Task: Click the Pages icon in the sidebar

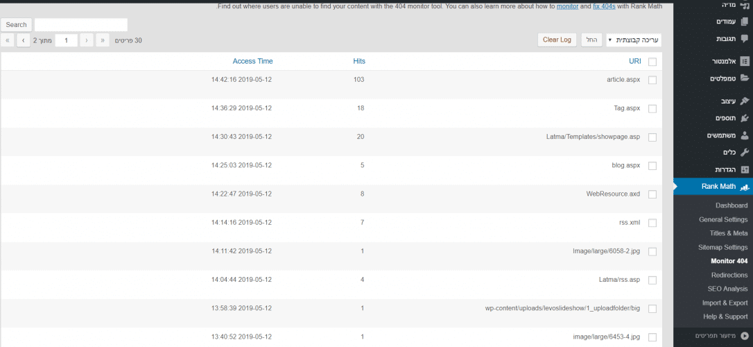Action: pos(745,22)
